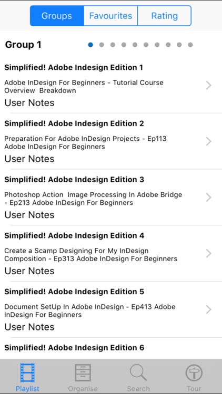Open the Playlist filmstrip icon
The height and width of the screenshot is (394, 222).
click(x=27, y=373)
